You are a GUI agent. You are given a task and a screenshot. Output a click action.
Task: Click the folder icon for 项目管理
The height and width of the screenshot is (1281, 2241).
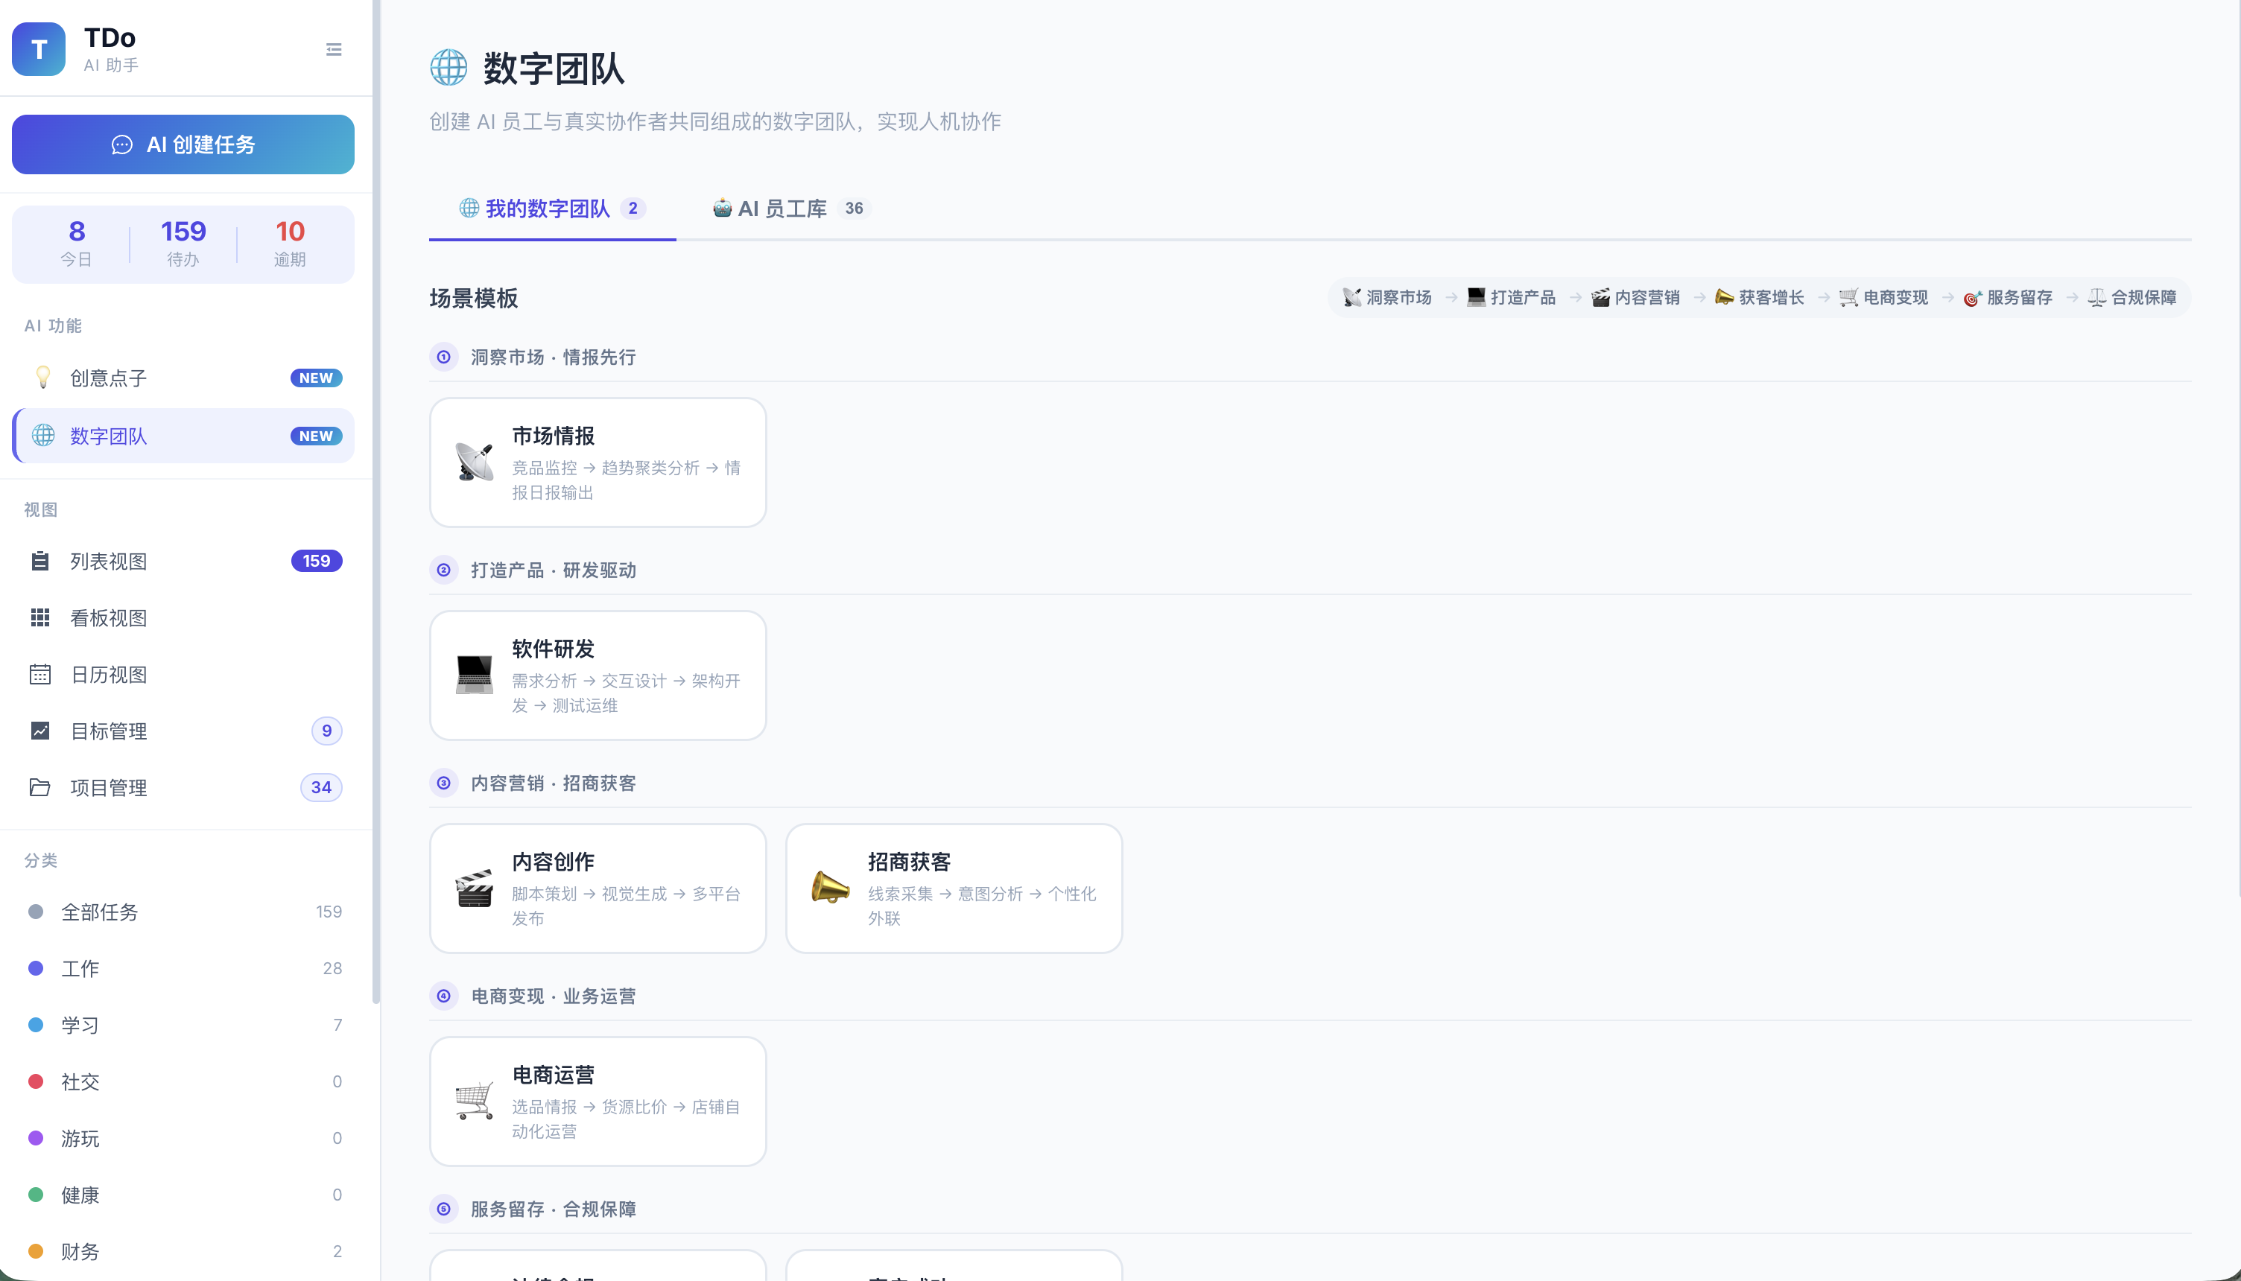click(x=40, y=786)
